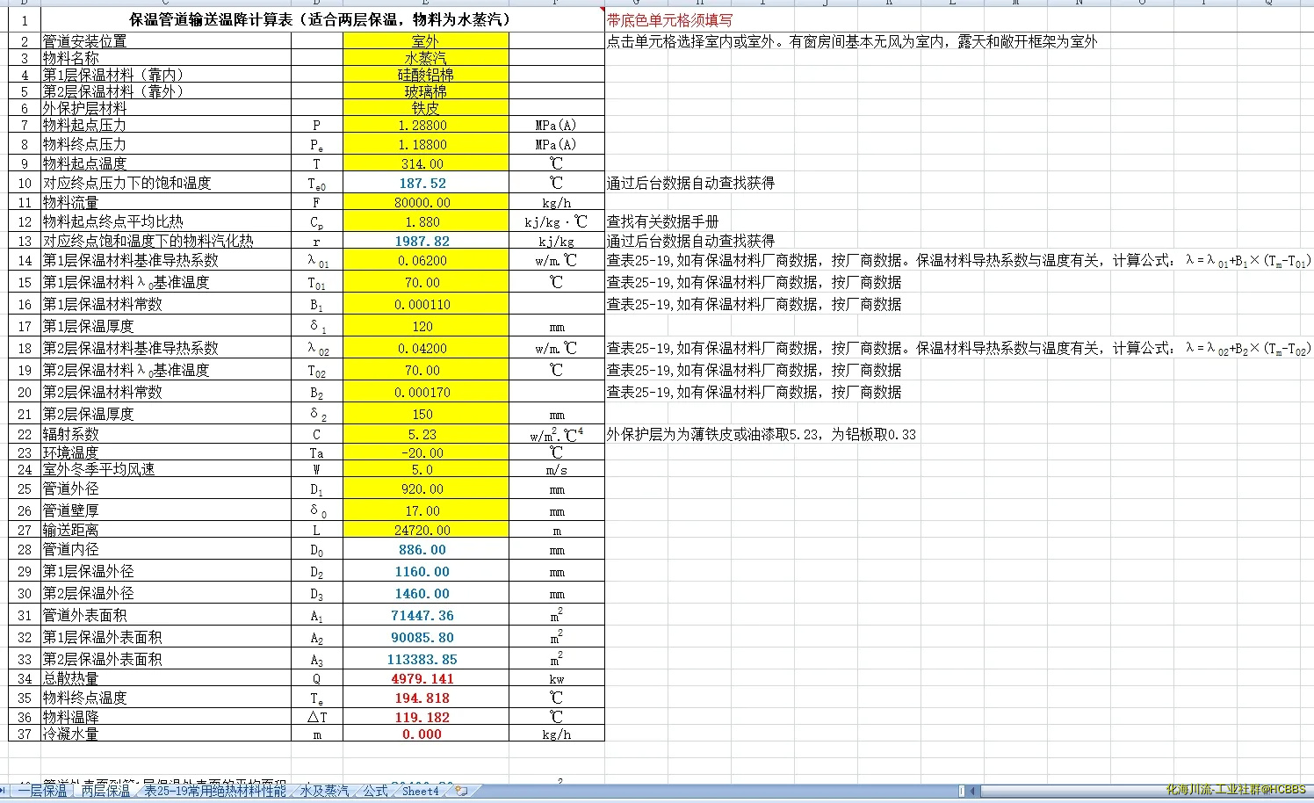
Task: Click the specific heat cell 1.880
Action: click(426, 221)
